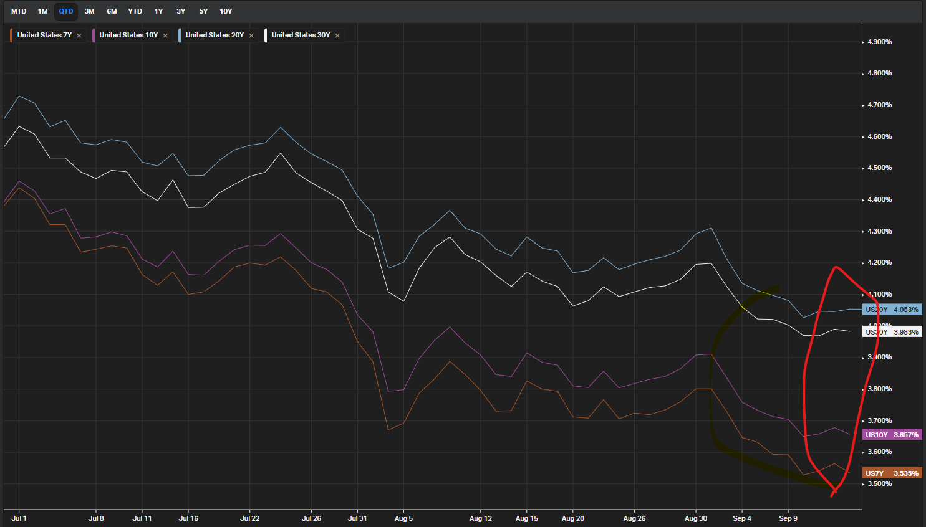Click the US30Y 3.983% axis price tag
The image size is (926, 527).
pos(892,332)
